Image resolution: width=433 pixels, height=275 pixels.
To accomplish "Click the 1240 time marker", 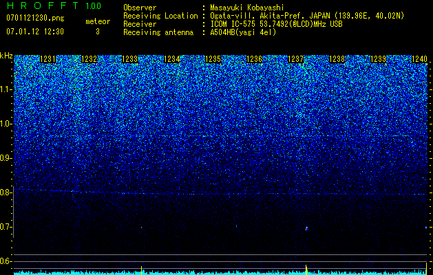I will coord(419,59).
